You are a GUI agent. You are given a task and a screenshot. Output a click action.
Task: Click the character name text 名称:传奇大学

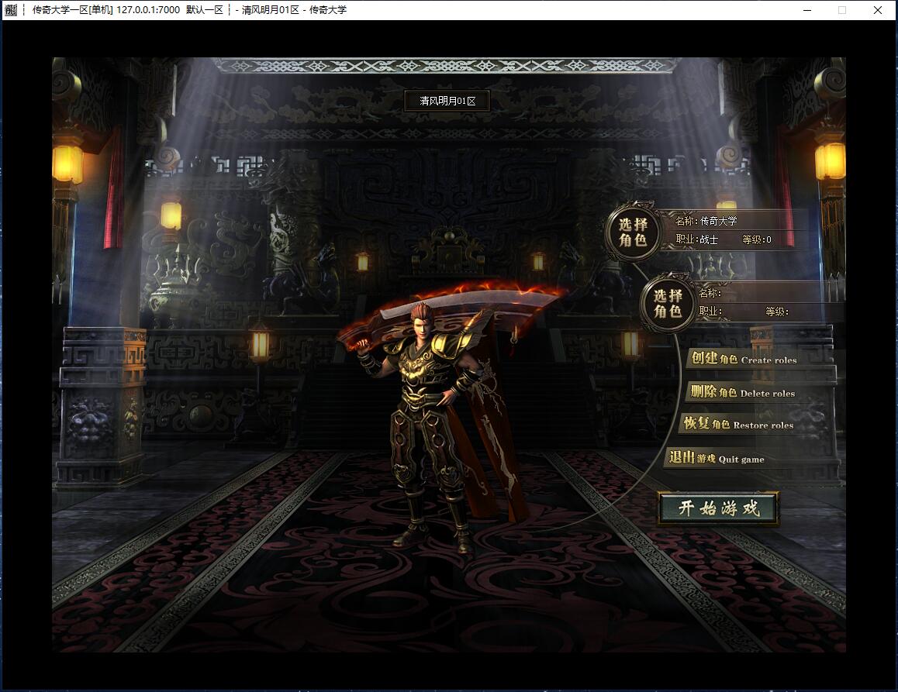[x=706, y=221]
